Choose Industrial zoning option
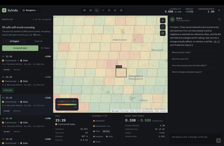Screen dimensions: 224x146 click(98, 137)
